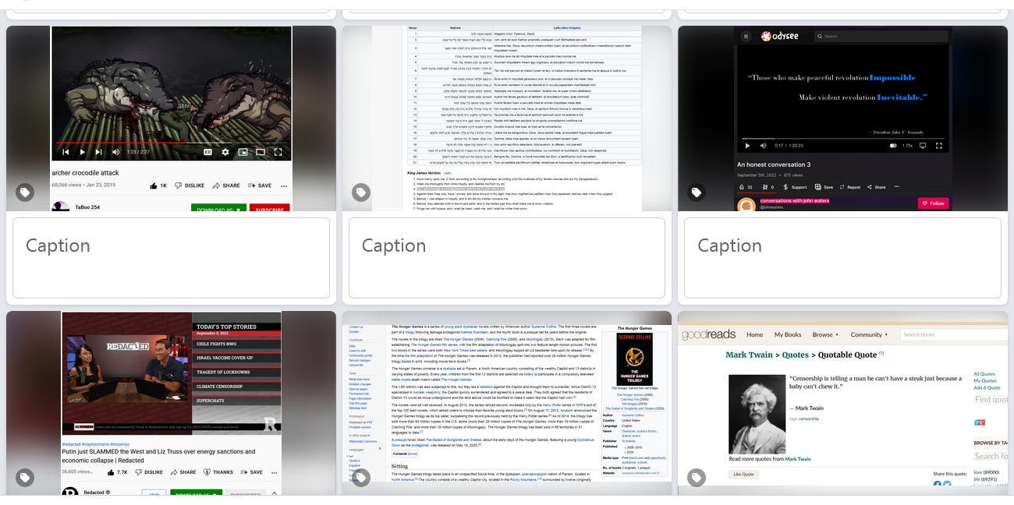Follow conversations with john waters channel
The height and width of the screenshot is (505, 1014).
933,203
